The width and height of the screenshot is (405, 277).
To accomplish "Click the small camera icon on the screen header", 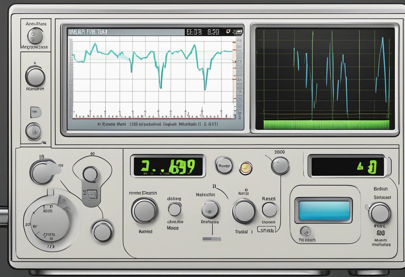I will 237,32.
